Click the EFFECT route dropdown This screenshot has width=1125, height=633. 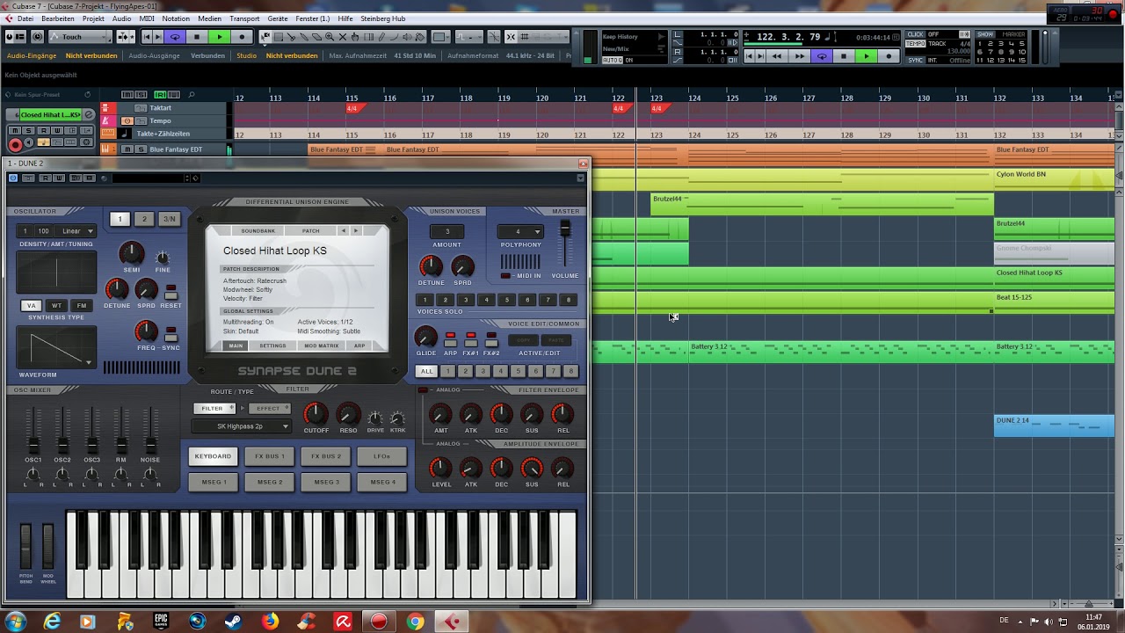[269, 409]
